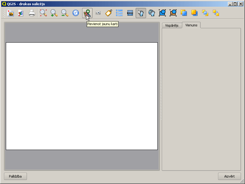Grab the dotted toolbar handle
Screen dimensions: 245x184
(x=4, y=13)
